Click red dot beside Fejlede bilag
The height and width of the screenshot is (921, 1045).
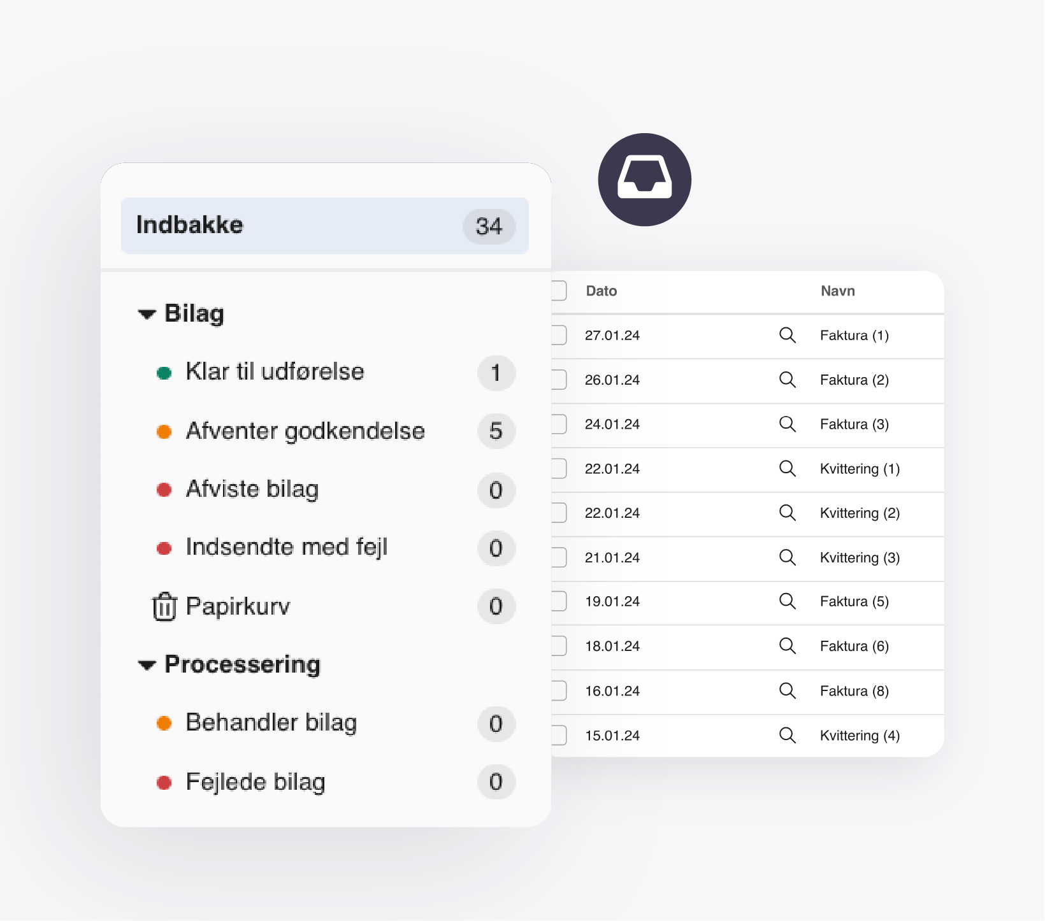pos(164,783)
